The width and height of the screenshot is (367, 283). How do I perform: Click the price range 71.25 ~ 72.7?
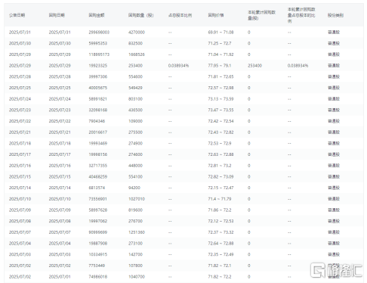point(220,43)
